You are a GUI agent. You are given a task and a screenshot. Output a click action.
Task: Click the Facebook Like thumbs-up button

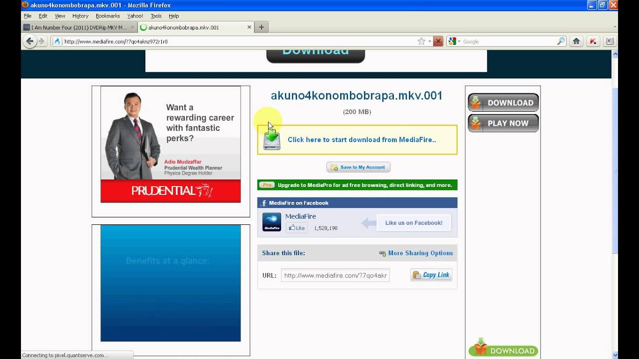click(297, 228)
